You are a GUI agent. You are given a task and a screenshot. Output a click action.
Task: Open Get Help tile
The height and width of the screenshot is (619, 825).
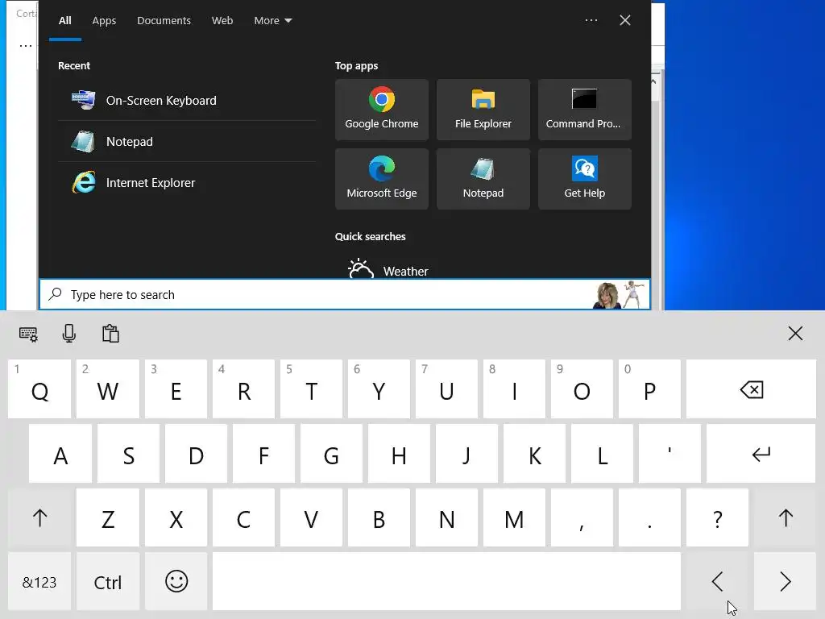click(585, 179)
